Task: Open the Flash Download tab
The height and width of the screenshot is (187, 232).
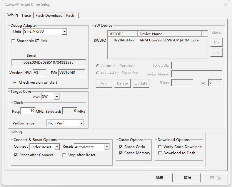Action: 49,16
